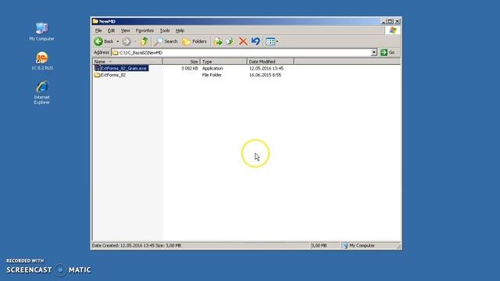Click the 3,00 MB status bar field

[x=325, y=246]
